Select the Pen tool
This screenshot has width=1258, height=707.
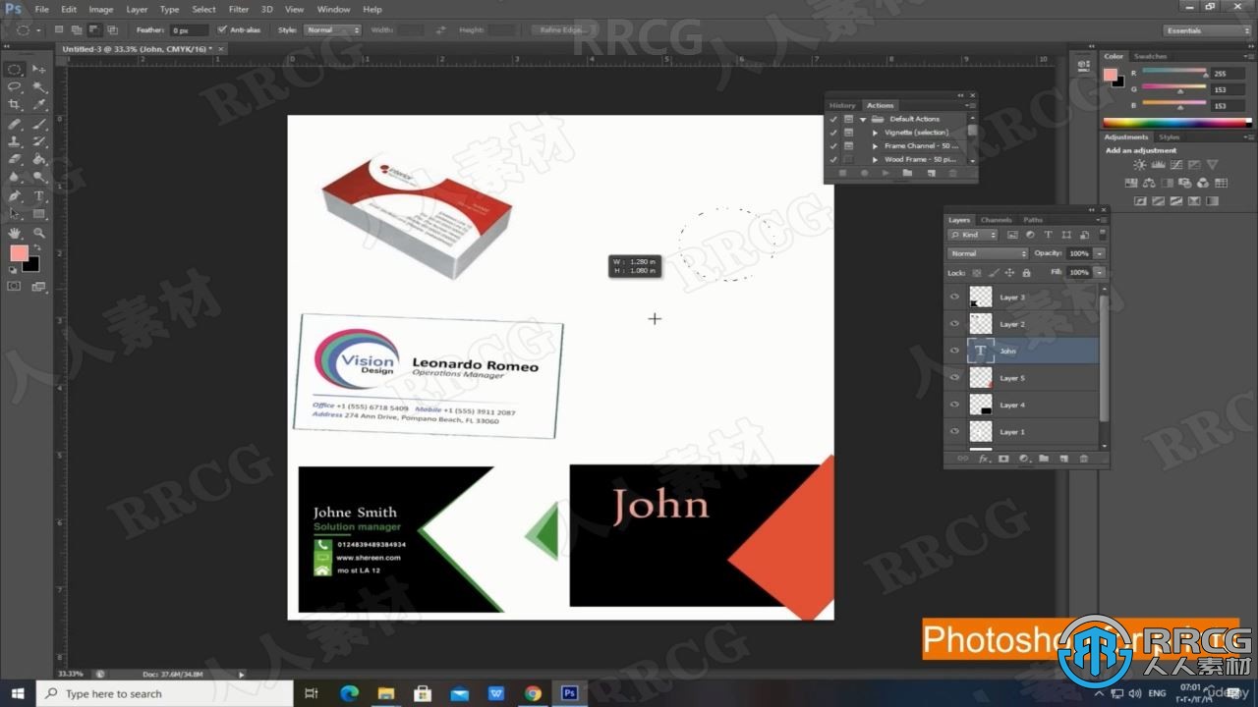click(15, 195)
